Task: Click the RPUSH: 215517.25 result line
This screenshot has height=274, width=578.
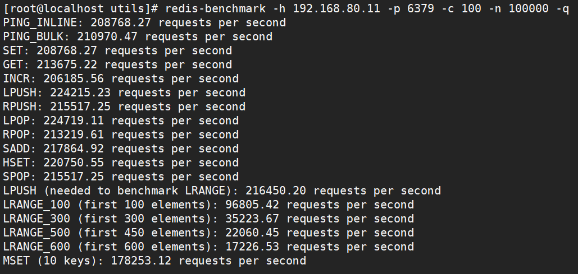Action: (124, 106)
